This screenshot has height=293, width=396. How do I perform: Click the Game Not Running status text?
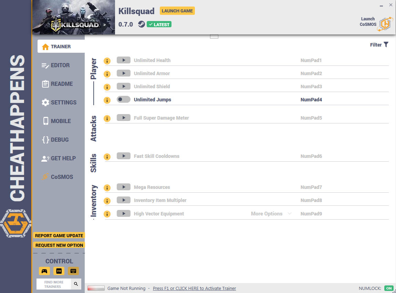pyautogui.click(x=126, y=289)
